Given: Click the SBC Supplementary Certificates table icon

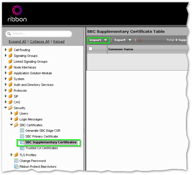Looking at the screenshot, I should click(22, 142).
